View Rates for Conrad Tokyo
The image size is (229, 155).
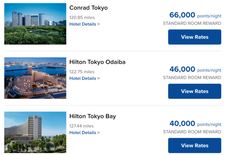(195, 37)
